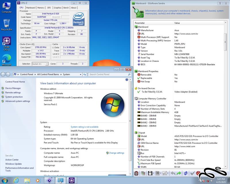Open Device Manager link

[13, 88]
